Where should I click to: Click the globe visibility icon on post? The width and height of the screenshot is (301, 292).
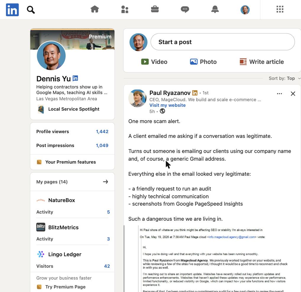point(162,111)
